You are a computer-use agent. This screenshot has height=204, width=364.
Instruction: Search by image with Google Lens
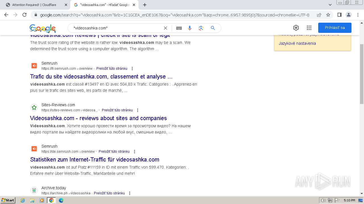[201, 28]
